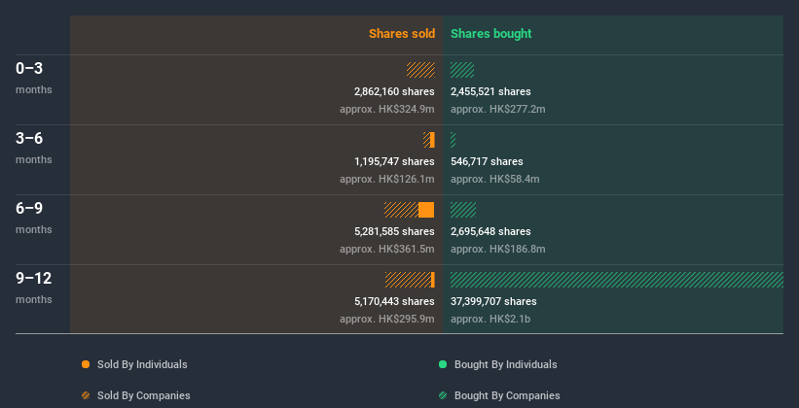Click the '2,862,160 shares' value

394,91
